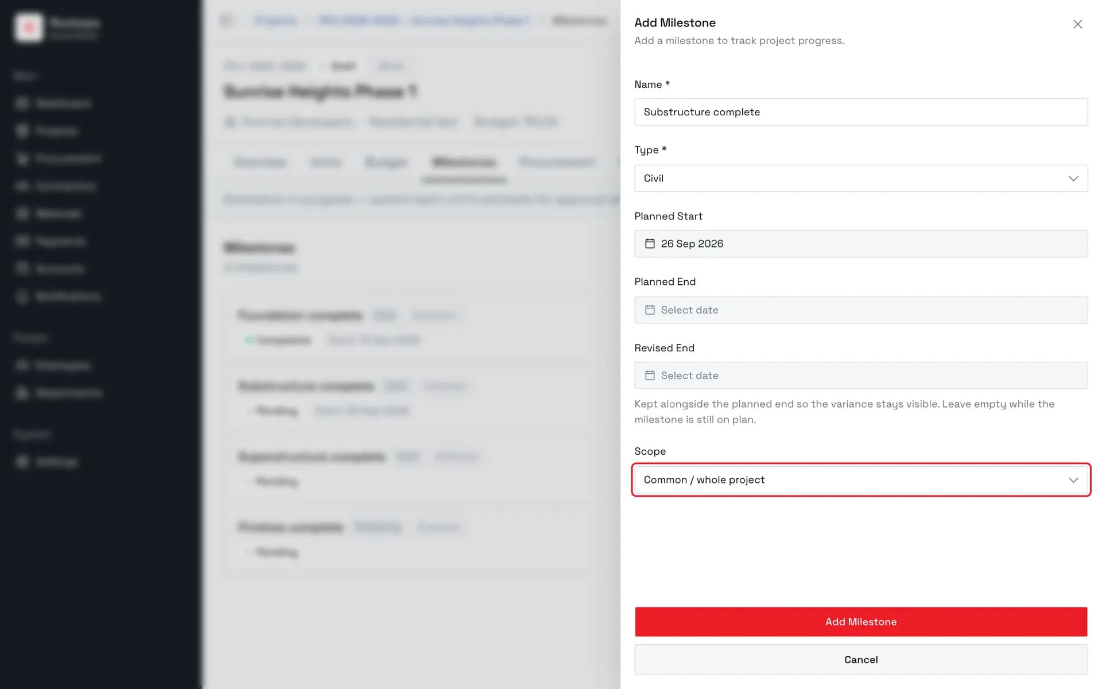
Task: Close the Add Milestone panel
Action: 1077,24
